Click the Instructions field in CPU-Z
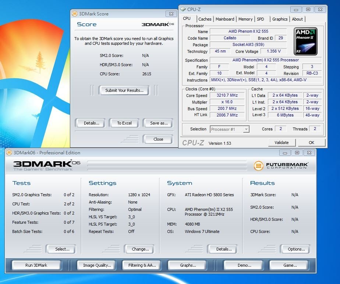Image resolution: width=340 pixels, height=284 pixels. (x=266, y=80)
